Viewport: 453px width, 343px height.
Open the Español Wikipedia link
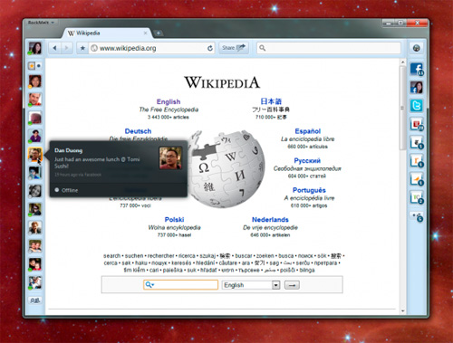click(307, 131)
